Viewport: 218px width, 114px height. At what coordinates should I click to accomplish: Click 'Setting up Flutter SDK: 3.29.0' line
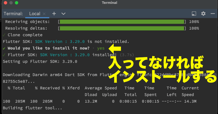pos(40,61)
